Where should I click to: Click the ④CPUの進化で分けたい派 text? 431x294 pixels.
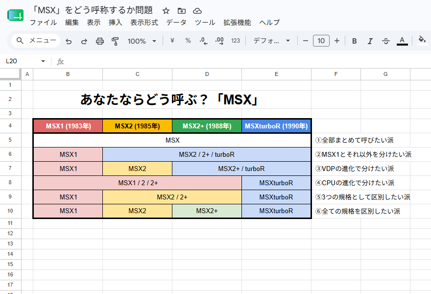coord(355,183)
